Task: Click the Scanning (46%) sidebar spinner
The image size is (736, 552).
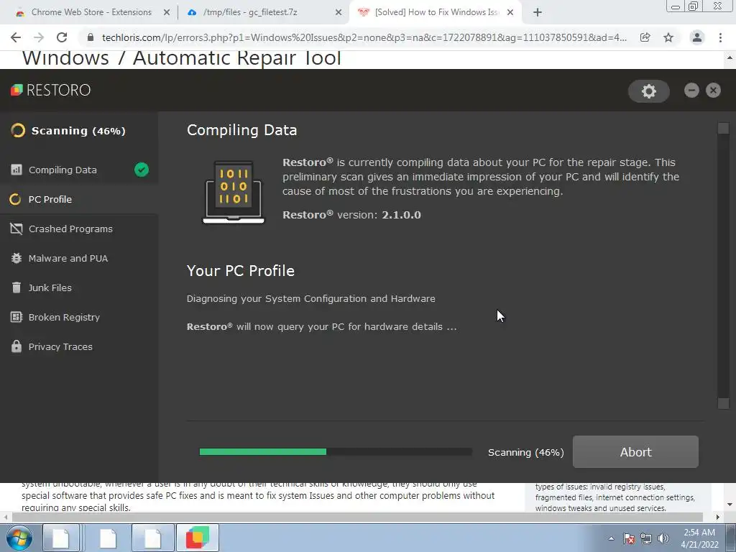Action: 18,131
